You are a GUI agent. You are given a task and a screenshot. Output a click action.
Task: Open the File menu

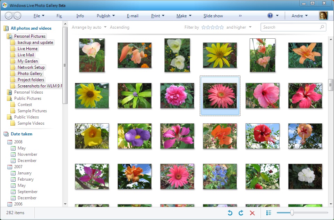click(39, 16)
